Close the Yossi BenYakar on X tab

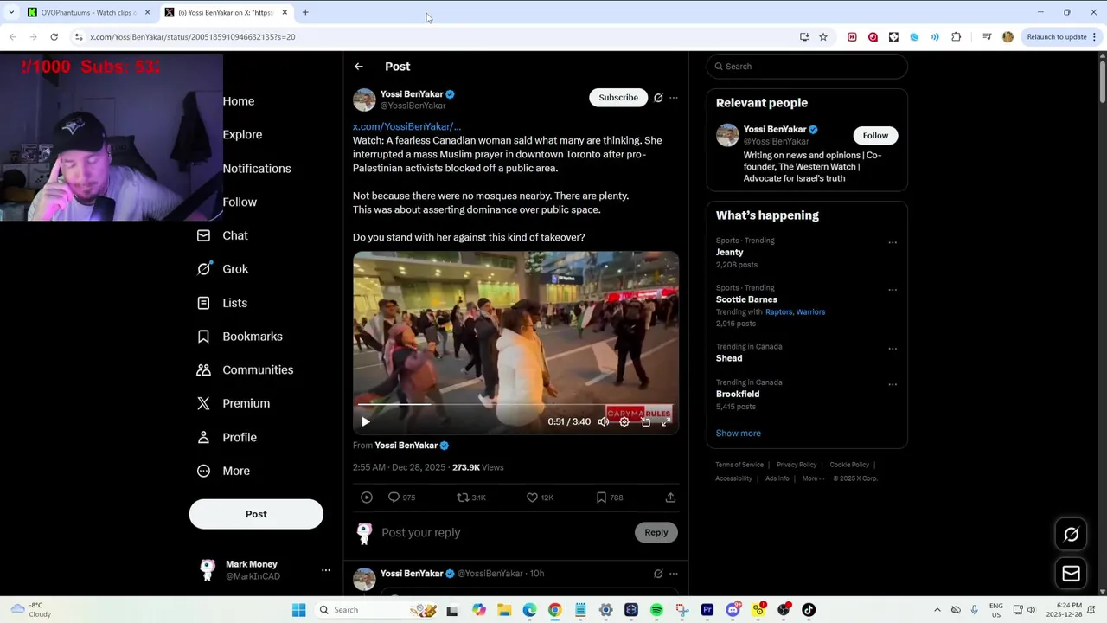pos(285,12)
